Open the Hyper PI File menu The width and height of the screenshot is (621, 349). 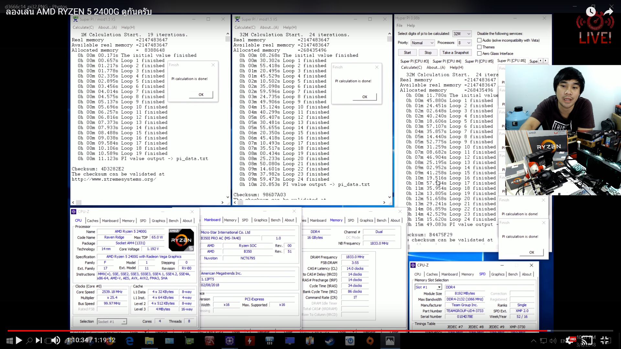(x=399, y=26)
